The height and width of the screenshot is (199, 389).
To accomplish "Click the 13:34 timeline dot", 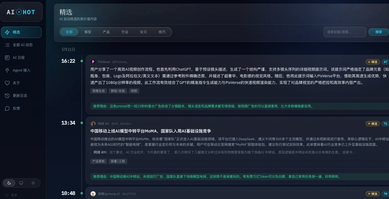I will pos(82,123).
